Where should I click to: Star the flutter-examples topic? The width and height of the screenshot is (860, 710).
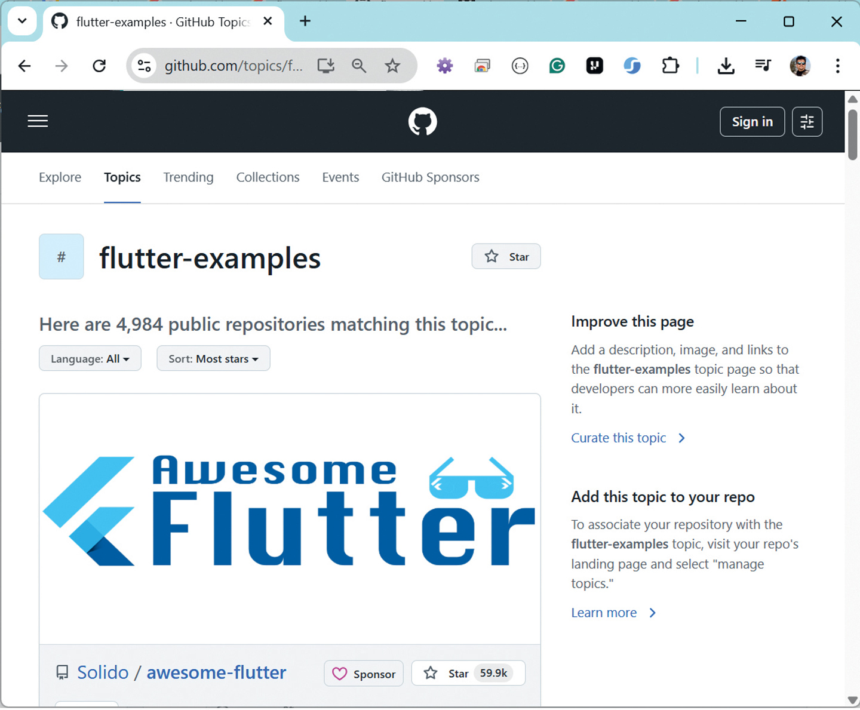(x=506, y=257)
